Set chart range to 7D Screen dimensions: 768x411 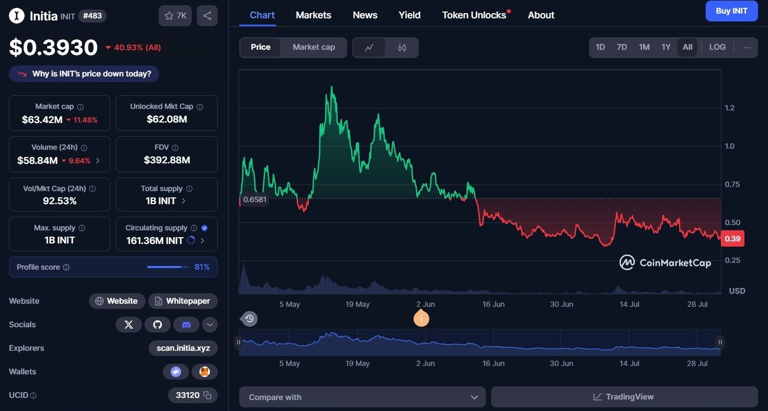tap(621, 47)
